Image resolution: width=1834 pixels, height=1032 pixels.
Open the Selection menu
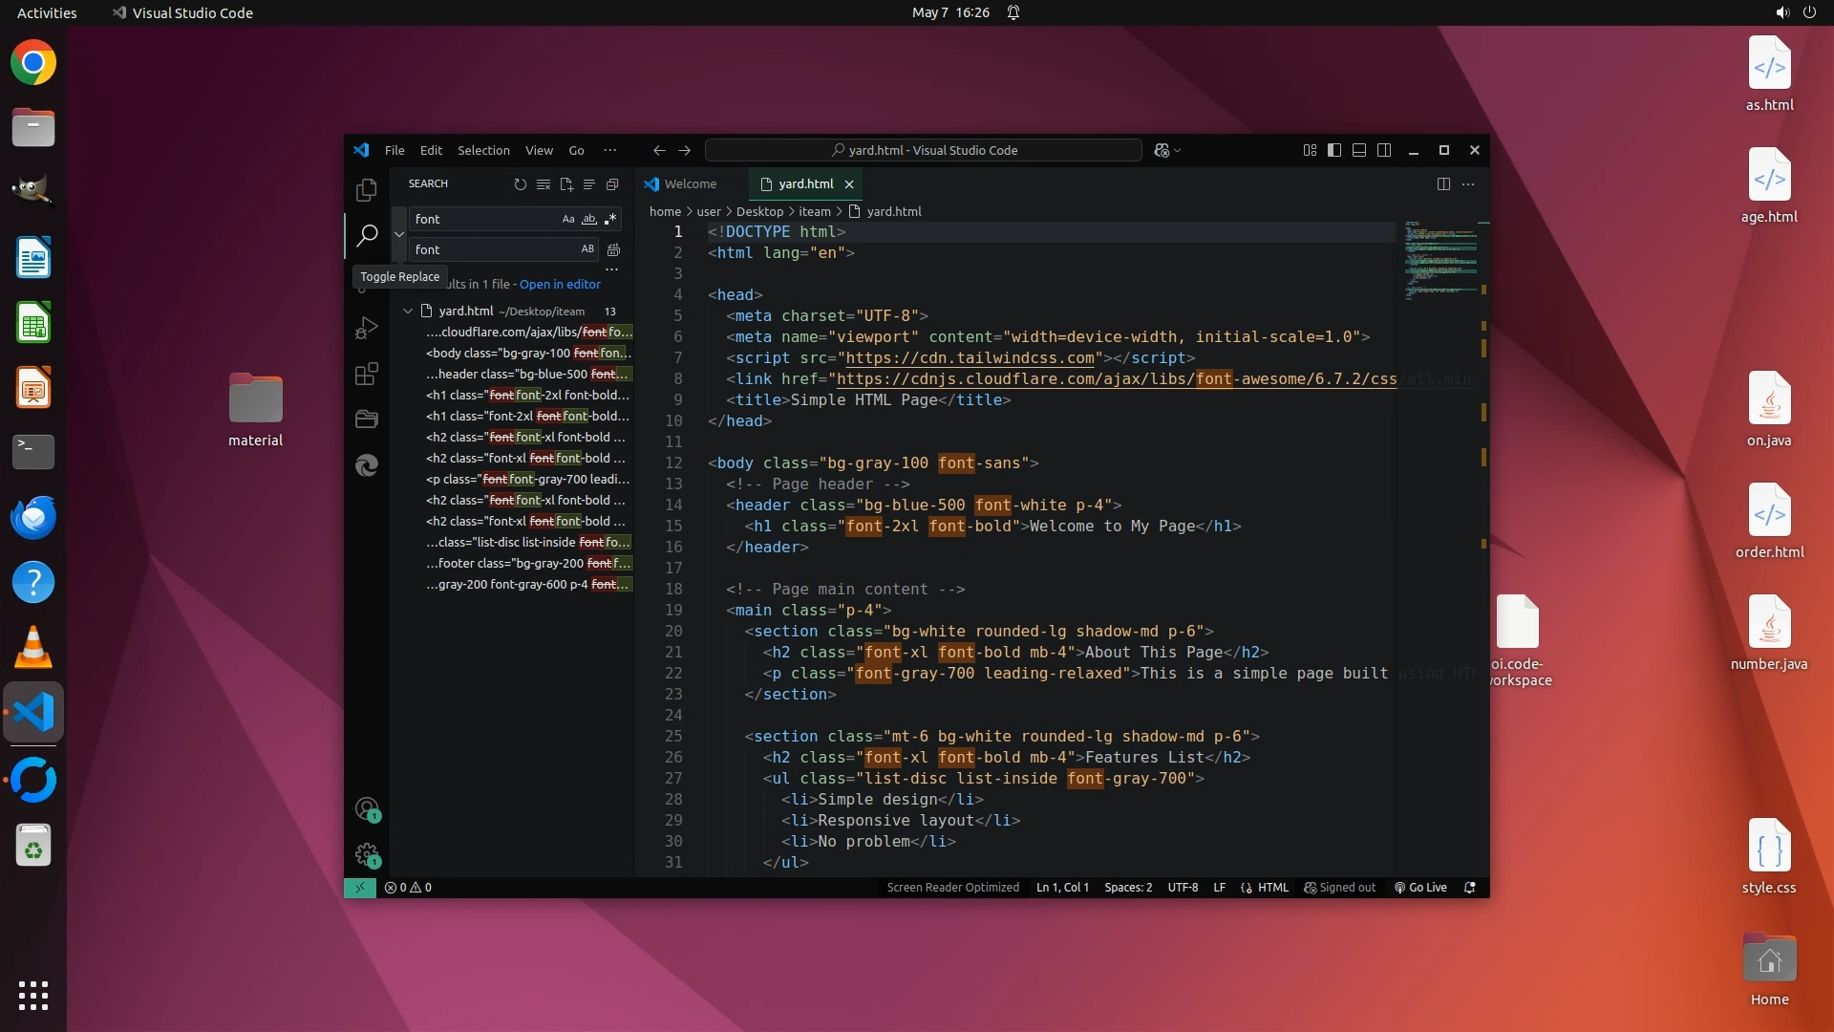[x=483, y=150]
